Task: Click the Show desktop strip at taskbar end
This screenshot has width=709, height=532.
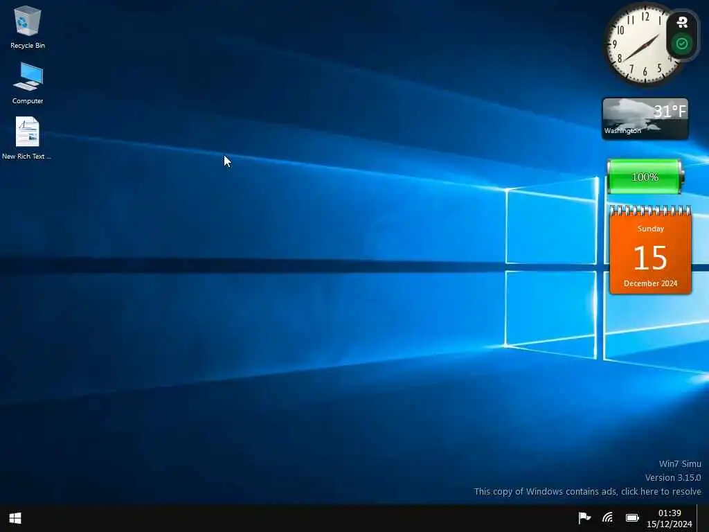Action: (703, 518)
